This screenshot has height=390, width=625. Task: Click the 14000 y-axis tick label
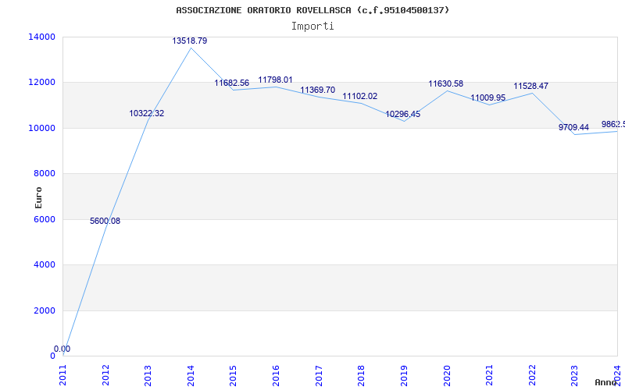point(42,37)
